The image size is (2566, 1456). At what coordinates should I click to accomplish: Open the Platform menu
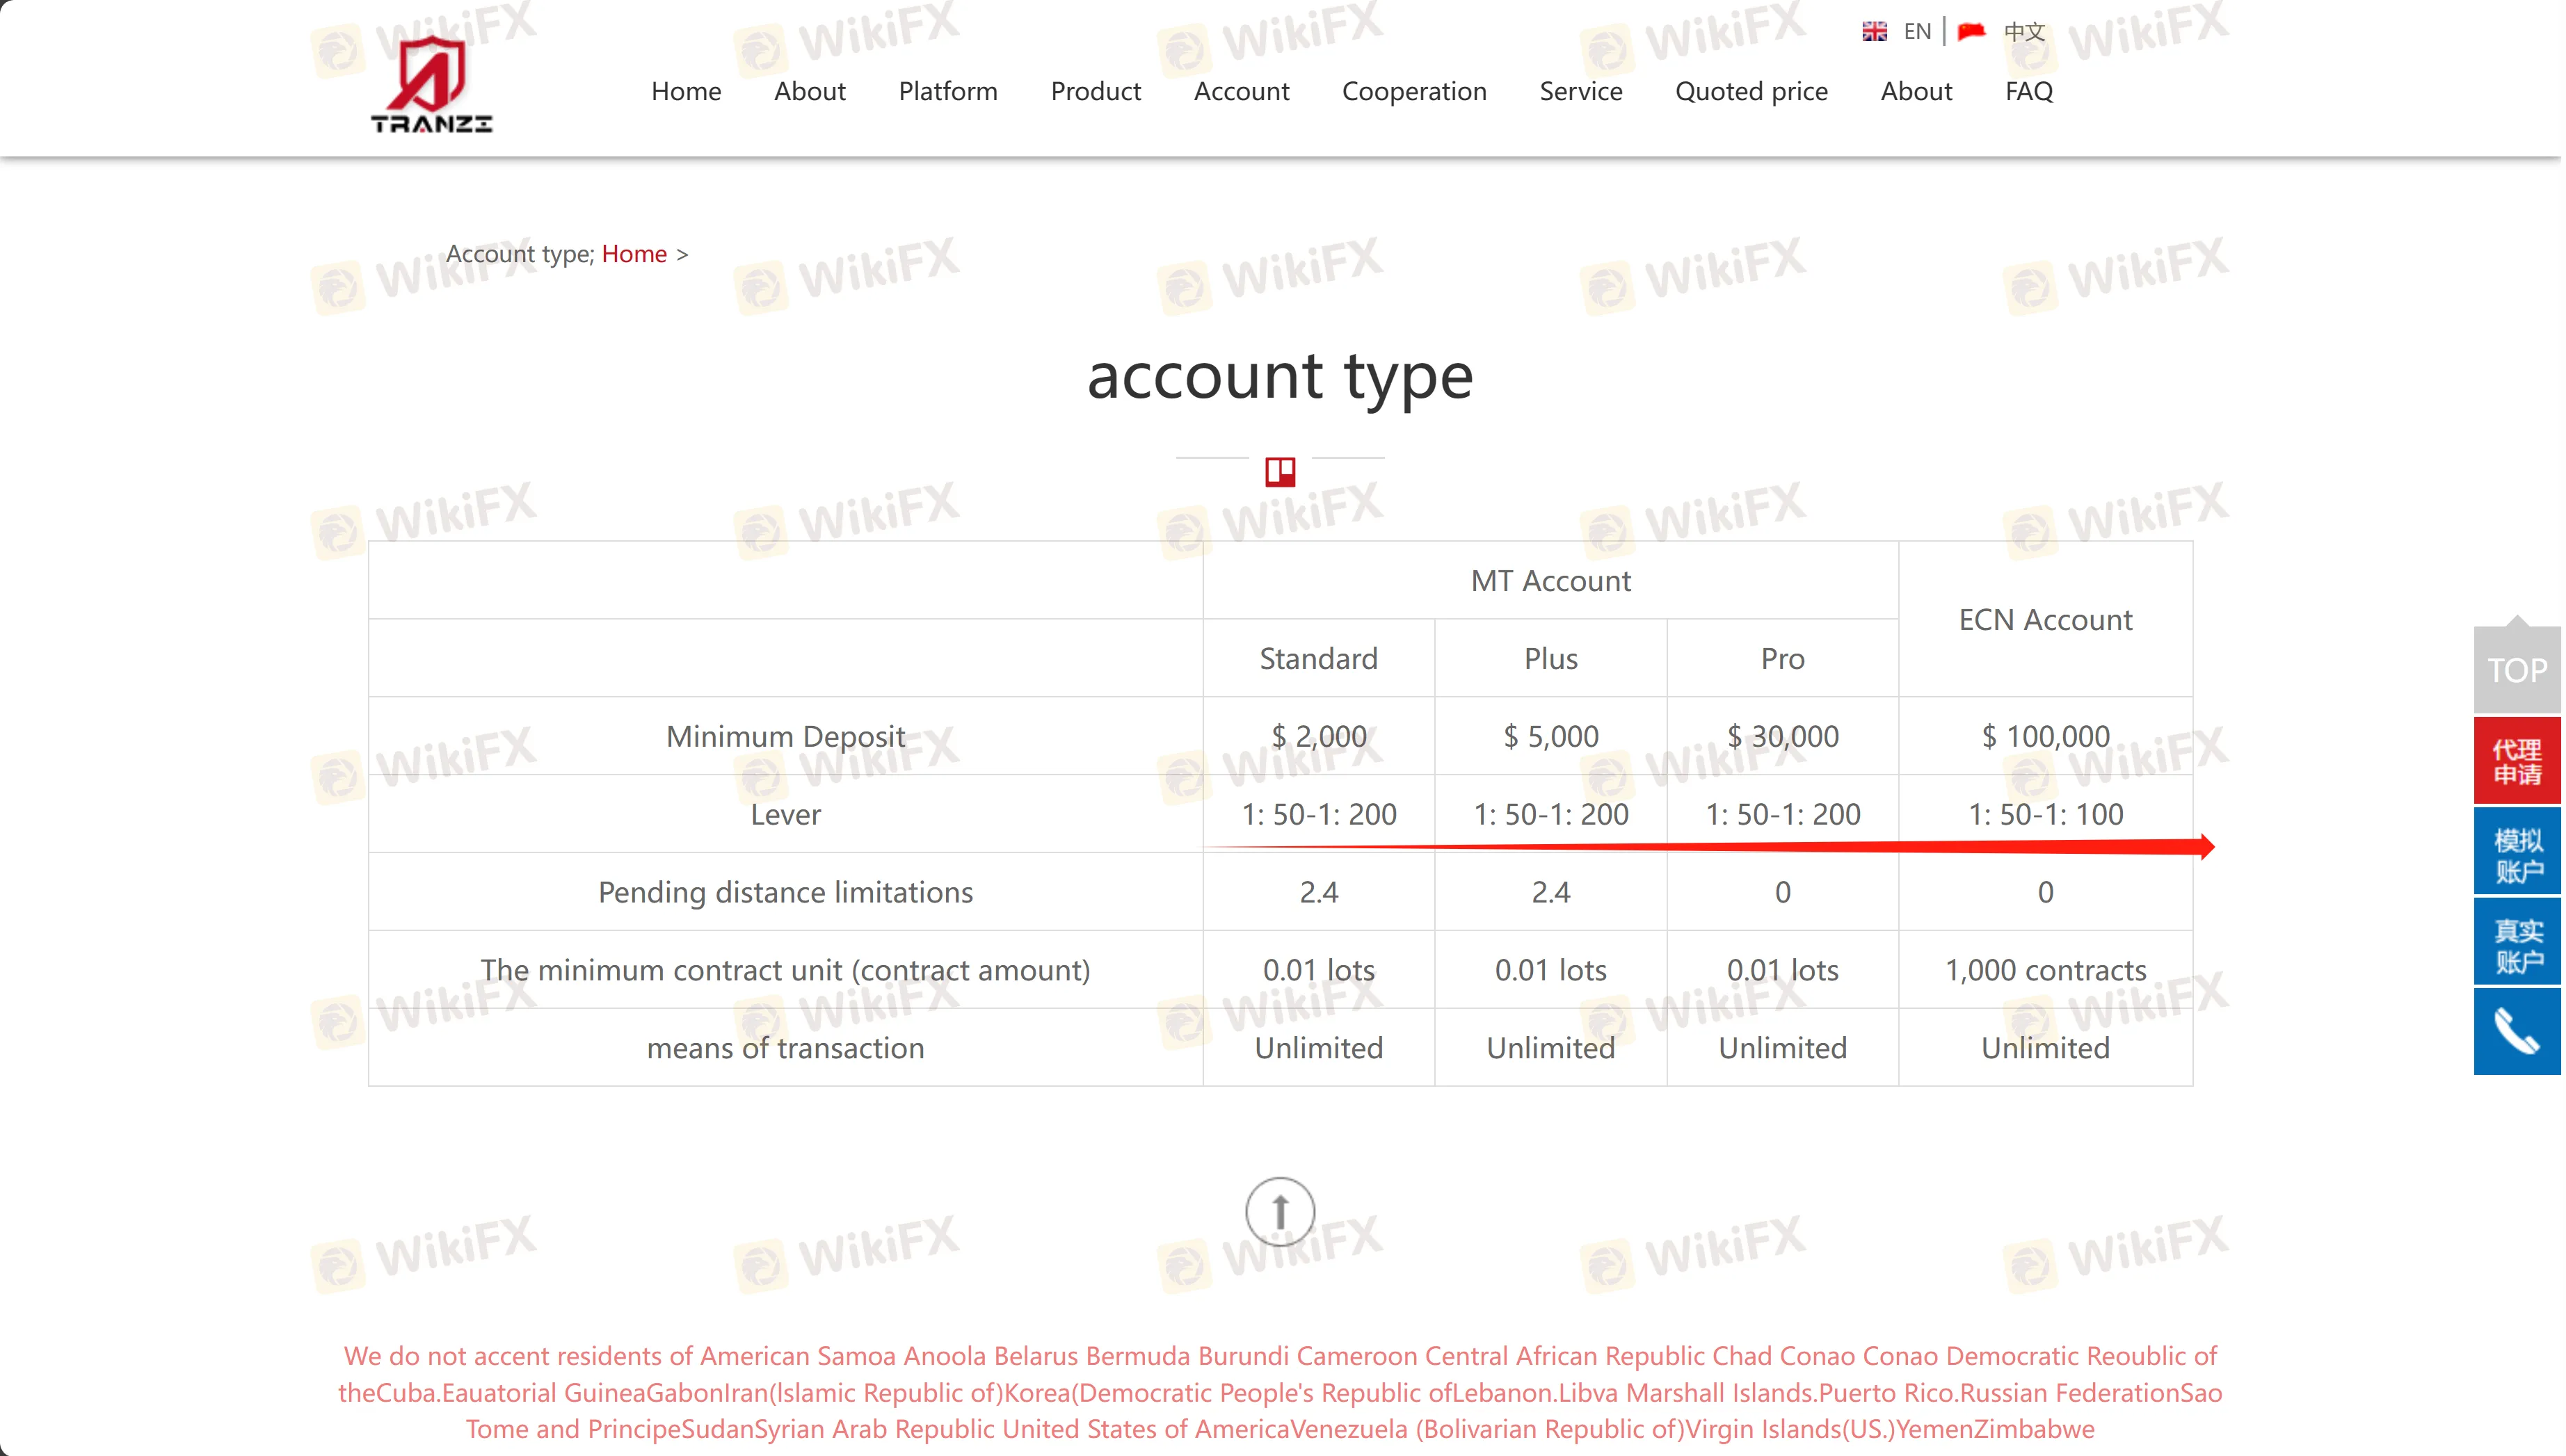(947, 91)
